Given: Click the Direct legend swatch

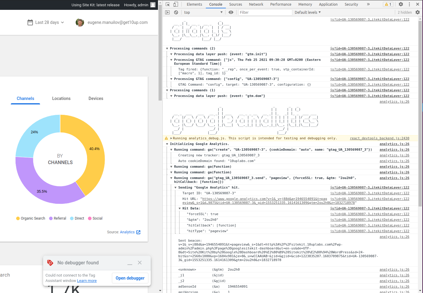Looking at the screenshot, I should [x=72, y=218].
